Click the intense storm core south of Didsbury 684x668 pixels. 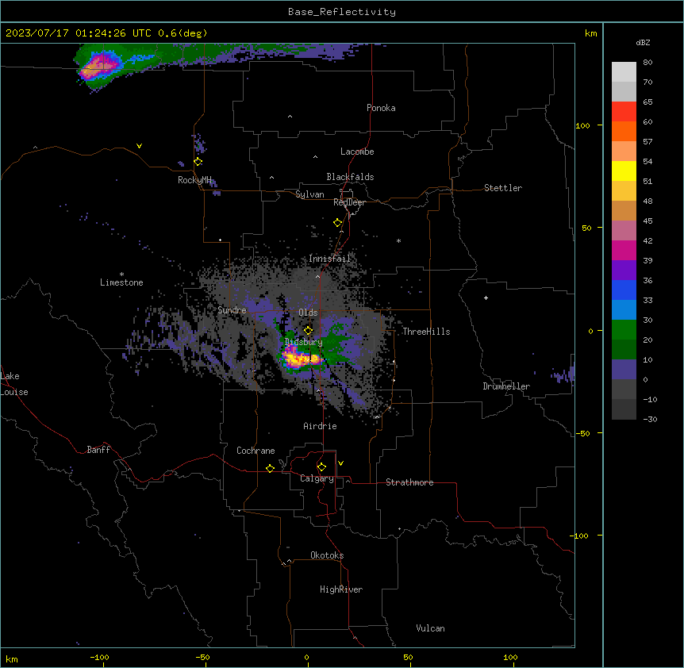pos(302,359)
